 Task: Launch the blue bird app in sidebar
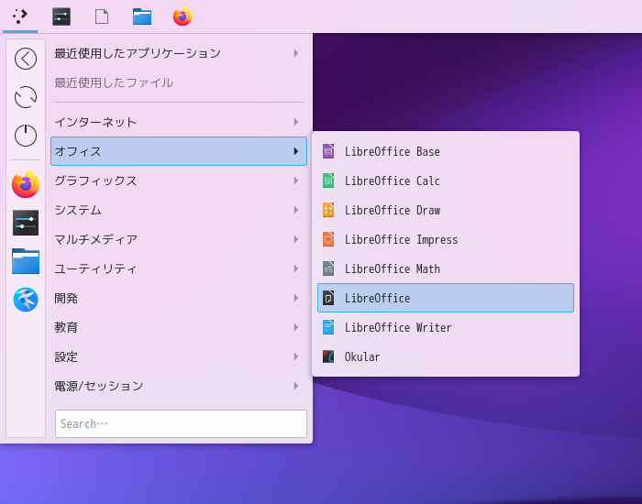pyautogui.click(x=26, y=300)
